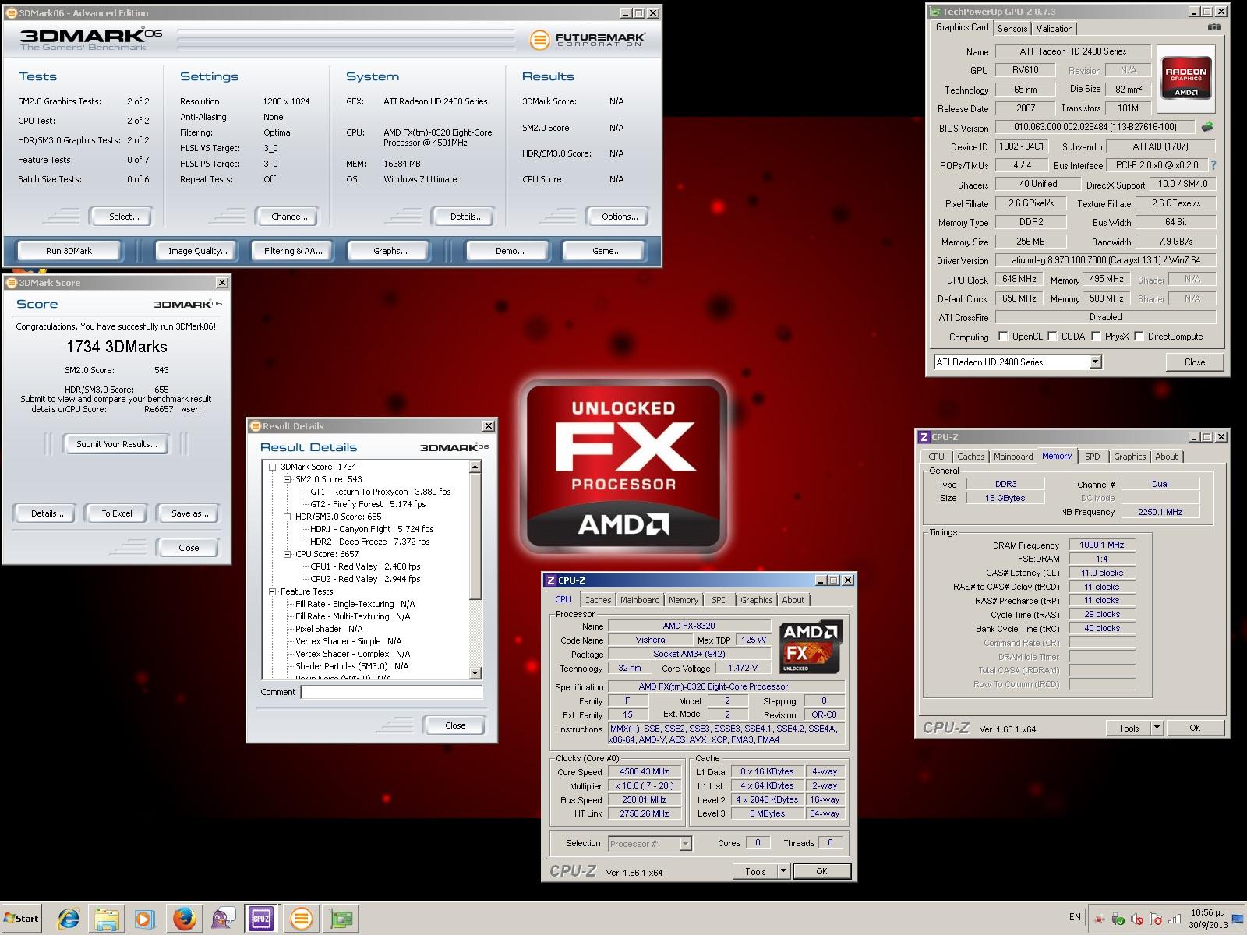This screenshot has width=1247, height=935.
Task: Click the CPU-Z memory window title icon
Action: pos(924,437)
